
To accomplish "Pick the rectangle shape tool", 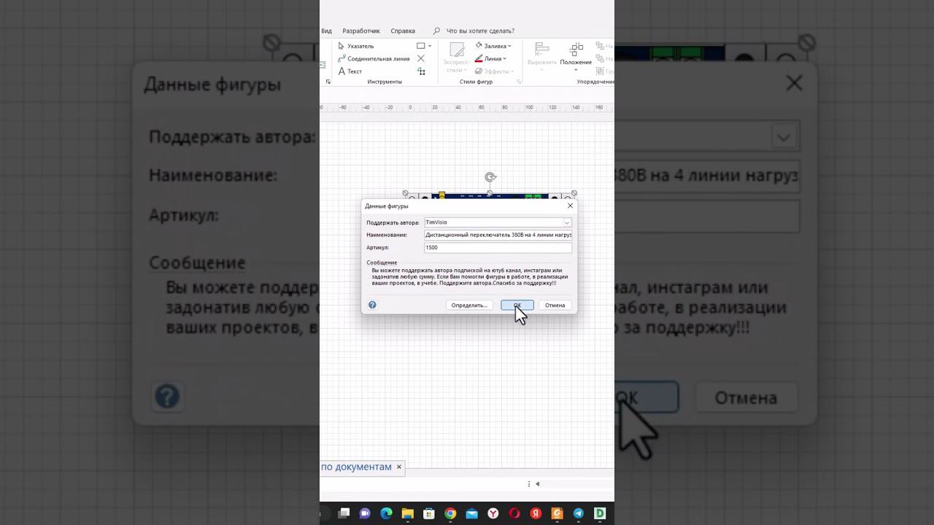I will (x=420, y=46).
